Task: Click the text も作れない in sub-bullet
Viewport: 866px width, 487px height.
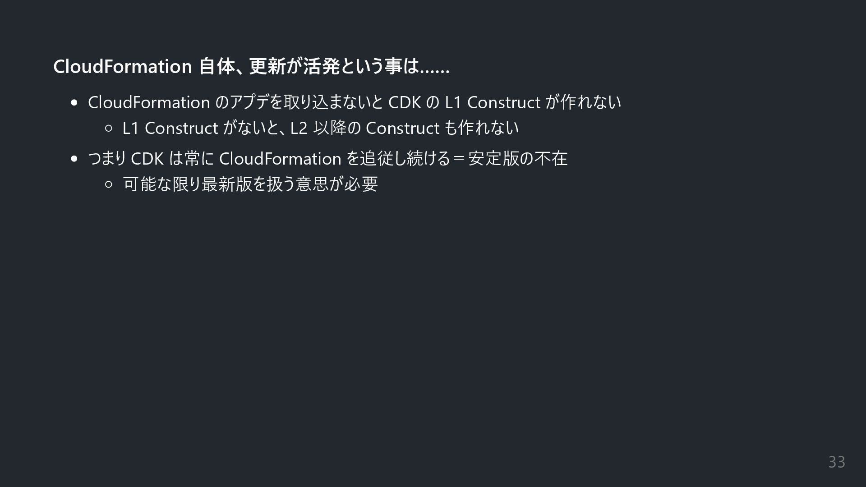Action: click(482, 128)
